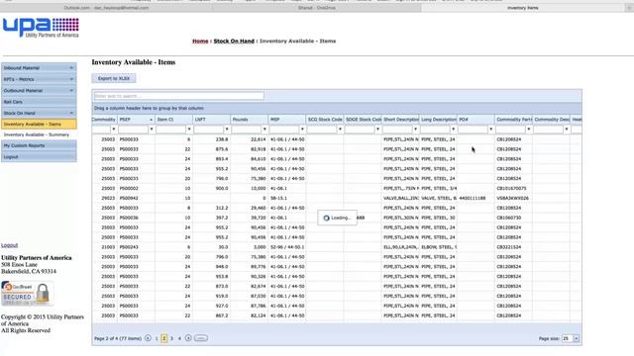Screen dimensions: 634x356
Task: Sort by the Item CL column header
Action: tap(174, 120)
